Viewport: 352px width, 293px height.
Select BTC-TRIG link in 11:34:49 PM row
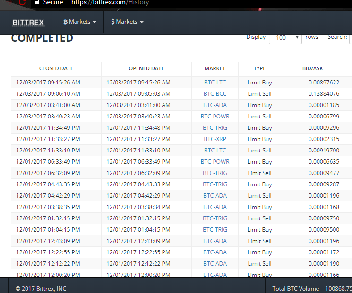click(215, 128)
